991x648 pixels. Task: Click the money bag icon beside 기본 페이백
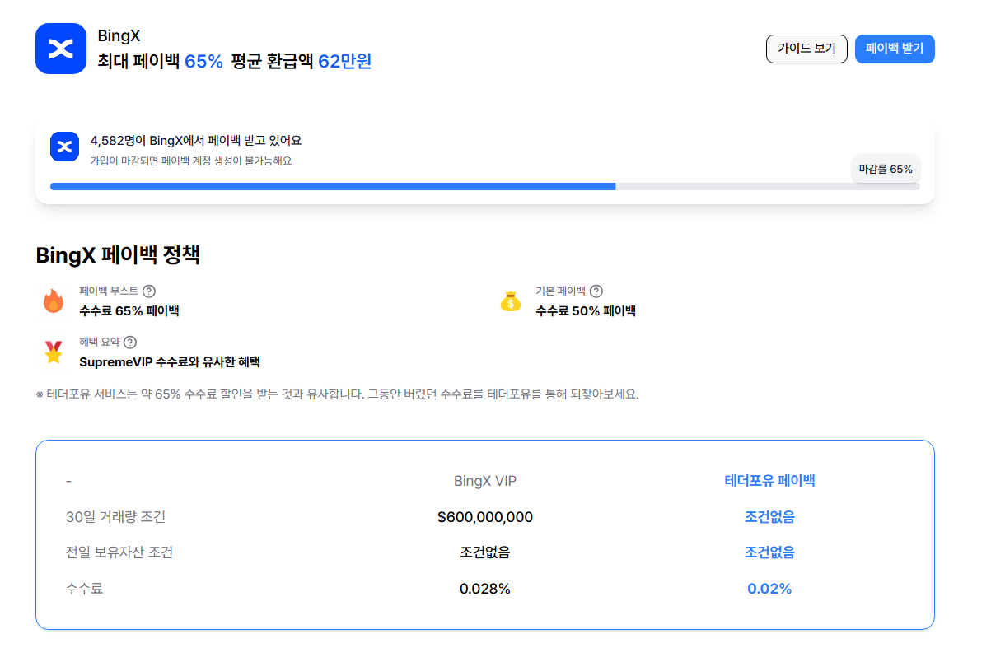point(511,301)
